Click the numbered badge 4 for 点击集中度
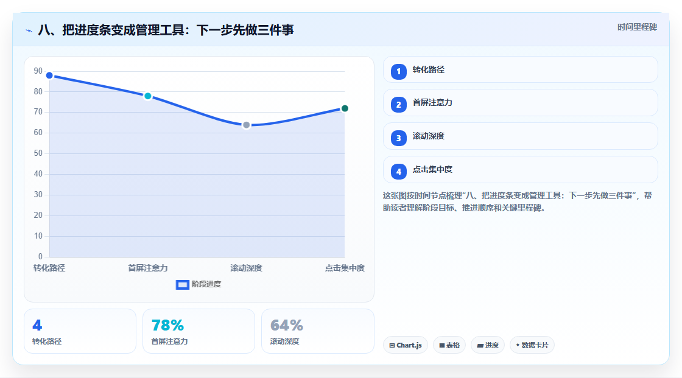This screenshot has width=682, height=378. click(x=398, y=172)
